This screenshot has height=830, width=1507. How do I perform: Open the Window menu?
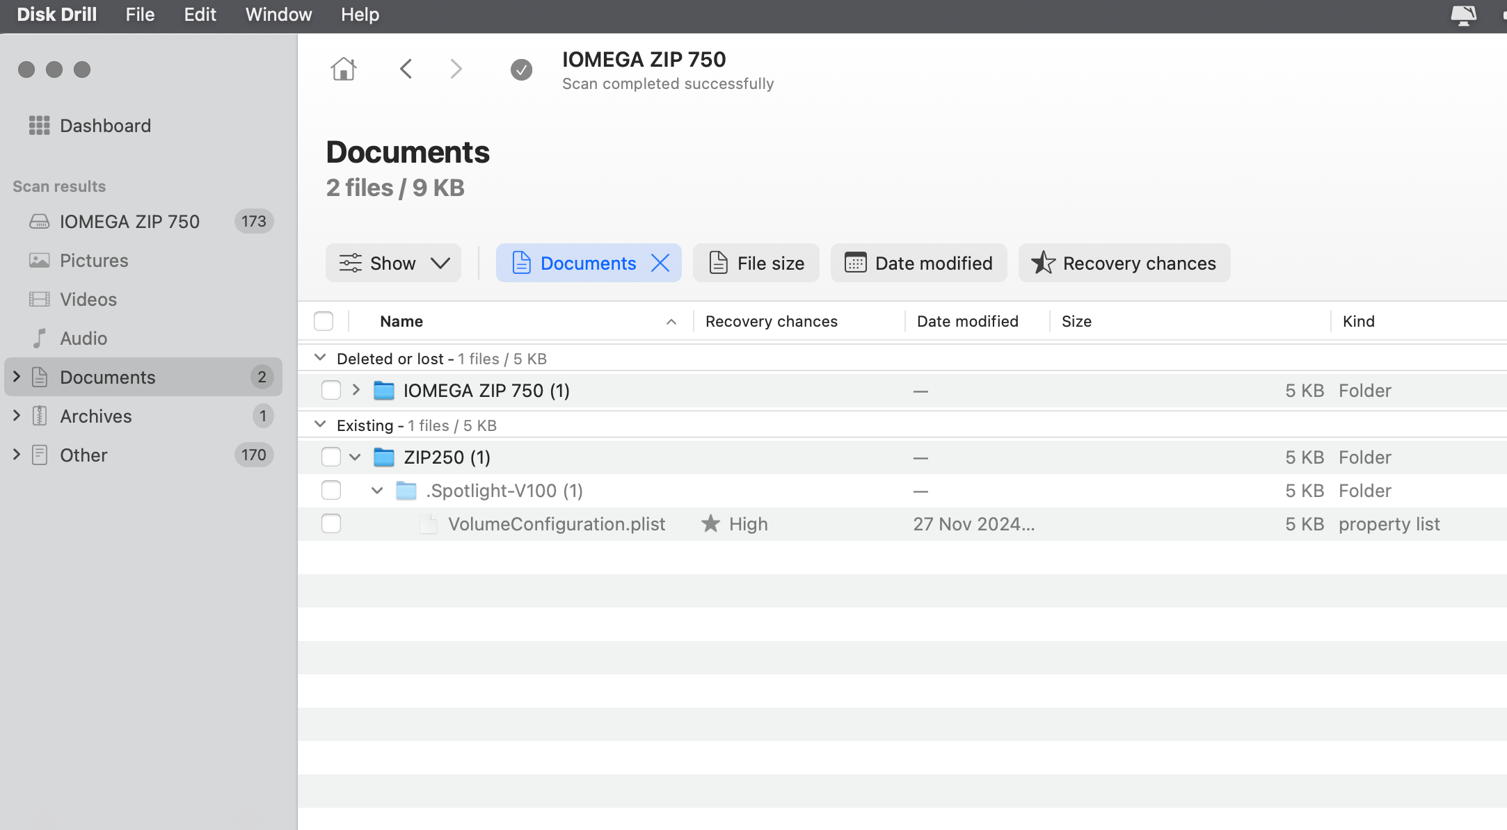point(278,15)
